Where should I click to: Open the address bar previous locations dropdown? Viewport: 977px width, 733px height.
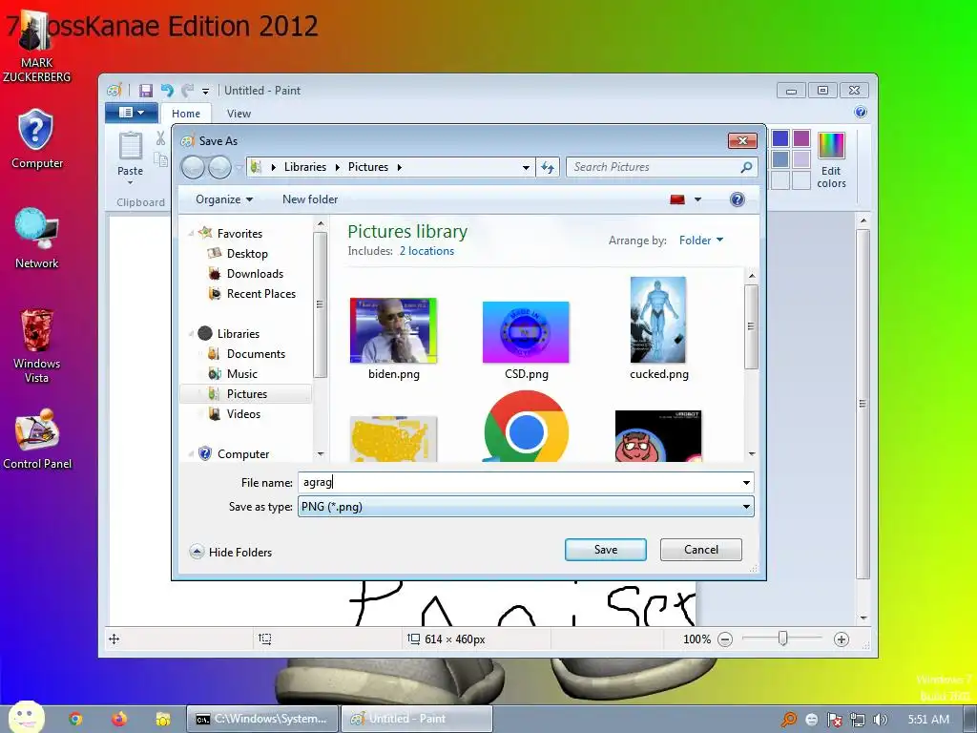pyautogui.click(x=526, y=167)
